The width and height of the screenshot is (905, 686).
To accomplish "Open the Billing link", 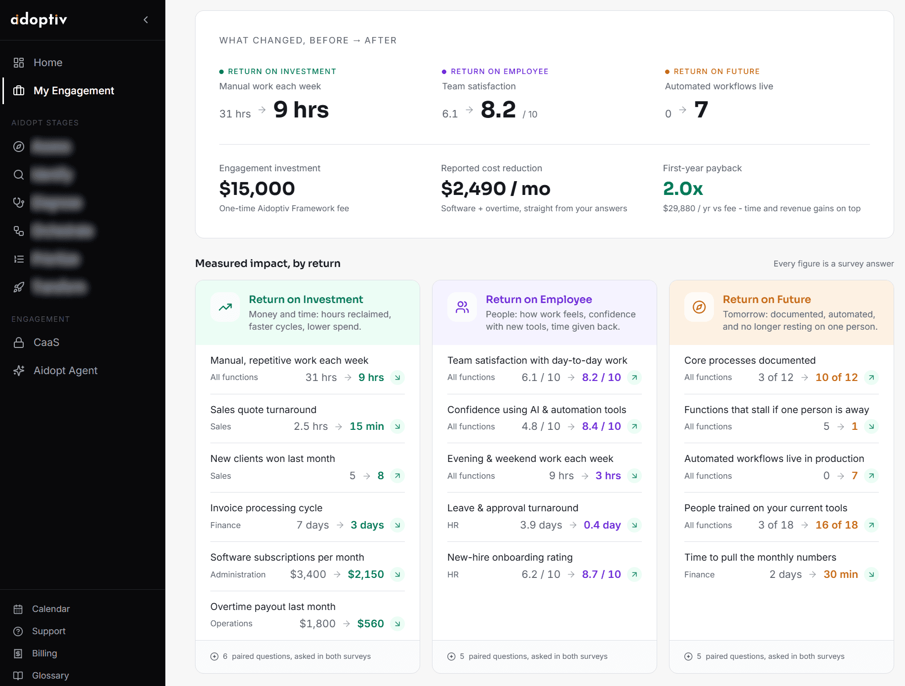I will coord(44,653).
